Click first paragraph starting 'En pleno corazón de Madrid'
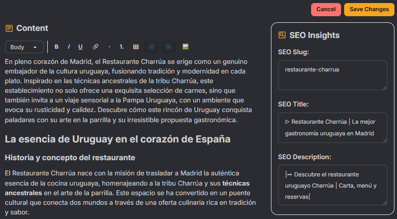The image size is (397, 219). pos(129,91)
